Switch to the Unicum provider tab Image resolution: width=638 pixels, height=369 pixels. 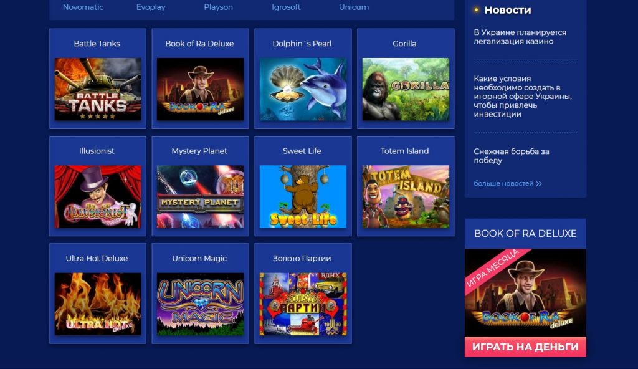tap(354, 7)
